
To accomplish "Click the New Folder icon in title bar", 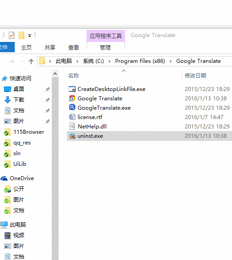I will coord(21,35).
